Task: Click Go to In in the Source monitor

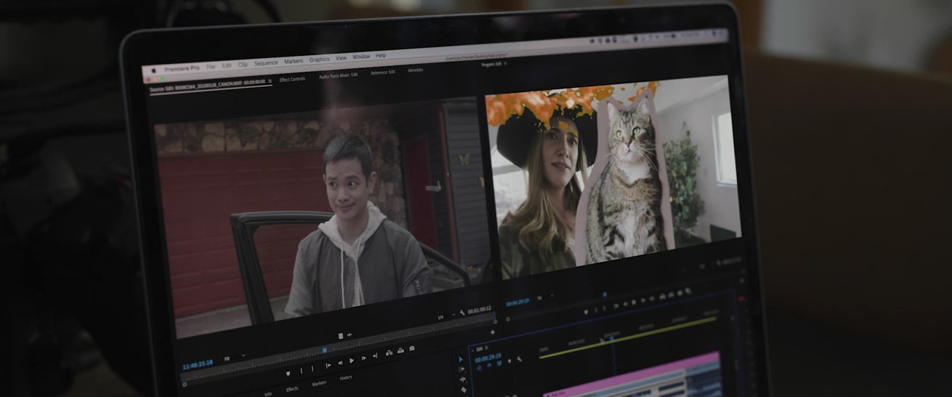Action: (328, 365)
